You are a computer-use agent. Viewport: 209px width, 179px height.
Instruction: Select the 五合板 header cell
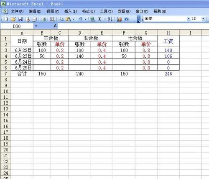pos(91,38)
